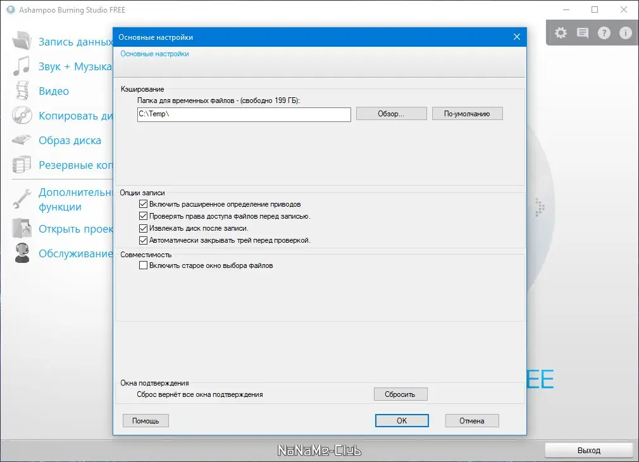Click the Ashampoo app logo in title bar

click(11, 9)
